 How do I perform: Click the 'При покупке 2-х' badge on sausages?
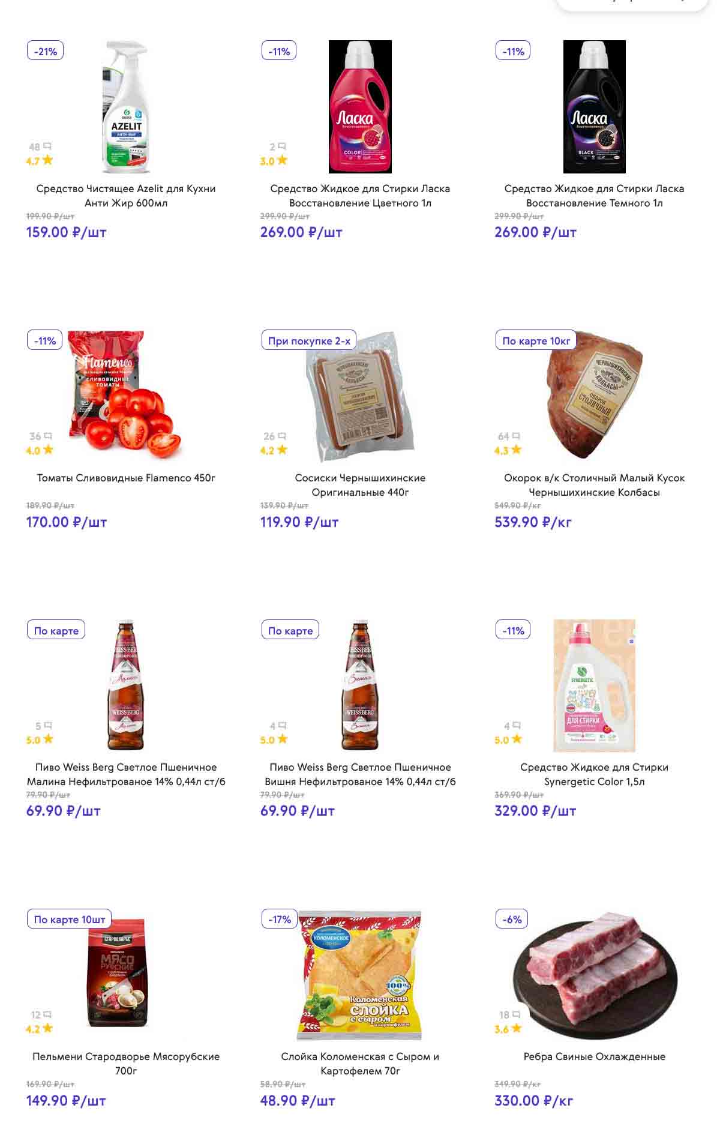309,340
